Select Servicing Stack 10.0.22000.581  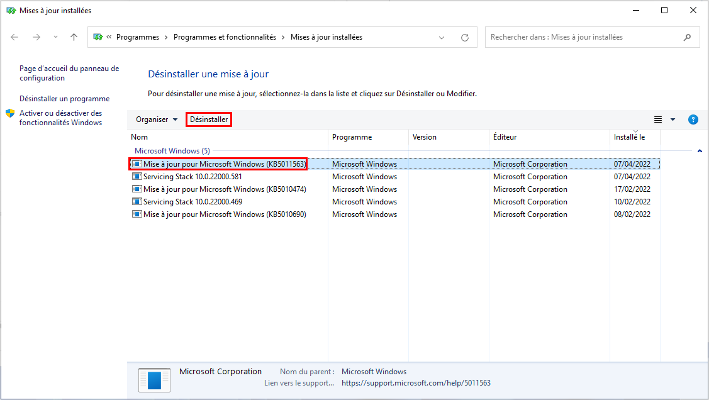[x=393, y=177]
